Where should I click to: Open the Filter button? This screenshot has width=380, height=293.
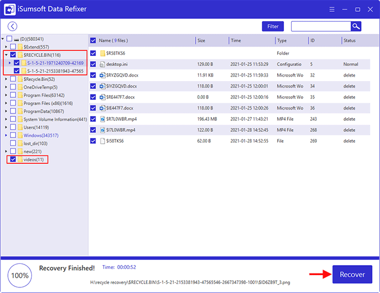click(x=273, y=26)
